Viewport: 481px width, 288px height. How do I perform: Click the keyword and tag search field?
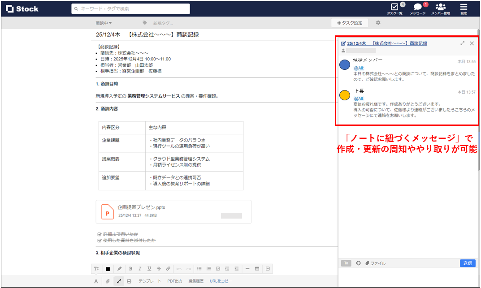pyautogui.click(x=130, y=8)
